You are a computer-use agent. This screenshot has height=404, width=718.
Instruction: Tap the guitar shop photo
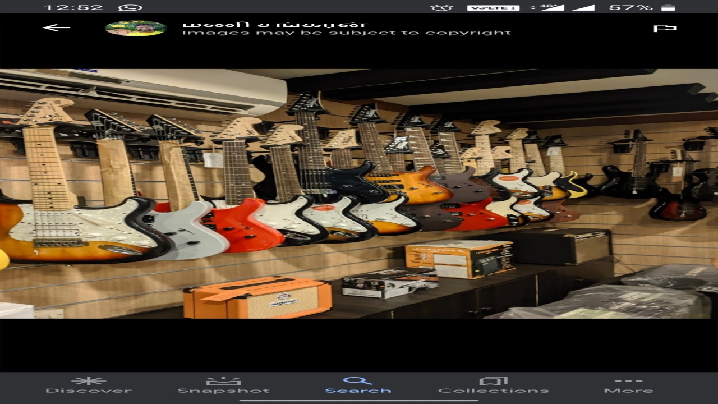[359, 194]
